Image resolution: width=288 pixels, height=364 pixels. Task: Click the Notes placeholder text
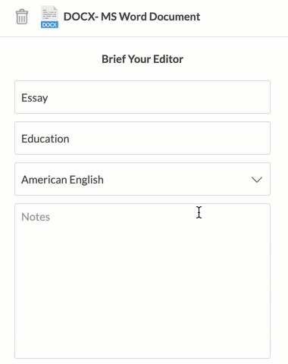point(36,217)
